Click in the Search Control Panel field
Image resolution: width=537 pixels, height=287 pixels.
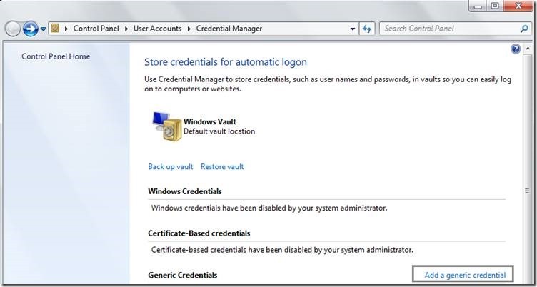point(451,29)
